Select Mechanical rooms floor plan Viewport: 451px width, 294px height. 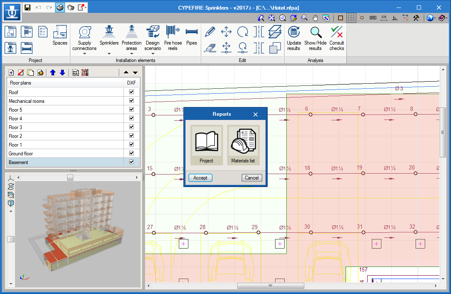(x=27, y=101)
